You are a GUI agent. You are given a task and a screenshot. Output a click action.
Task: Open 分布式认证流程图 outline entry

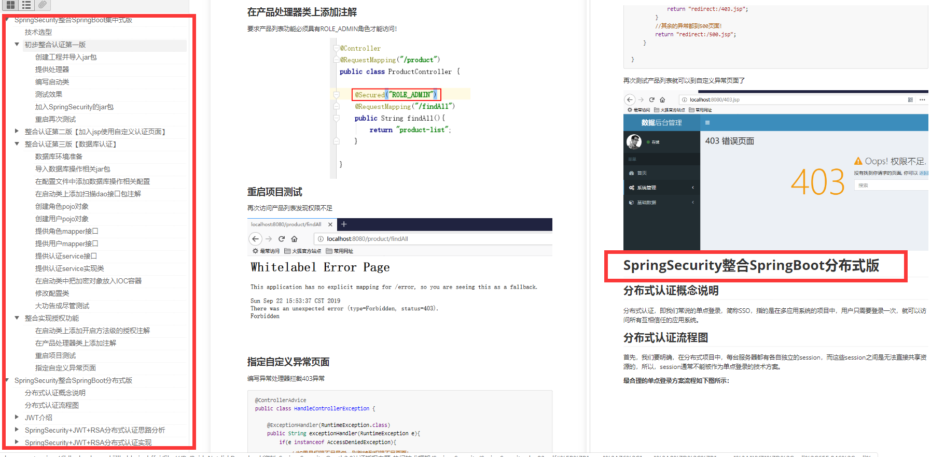pyautogui.click(x=52, y=405)
